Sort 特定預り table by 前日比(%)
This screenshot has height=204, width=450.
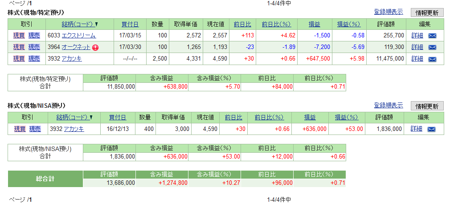coord(276,24)
